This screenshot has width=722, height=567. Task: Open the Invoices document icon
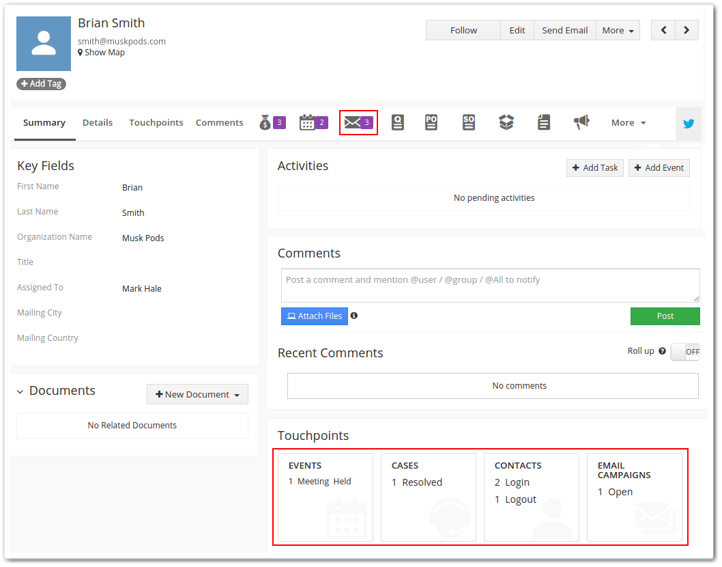click(544, 122)
